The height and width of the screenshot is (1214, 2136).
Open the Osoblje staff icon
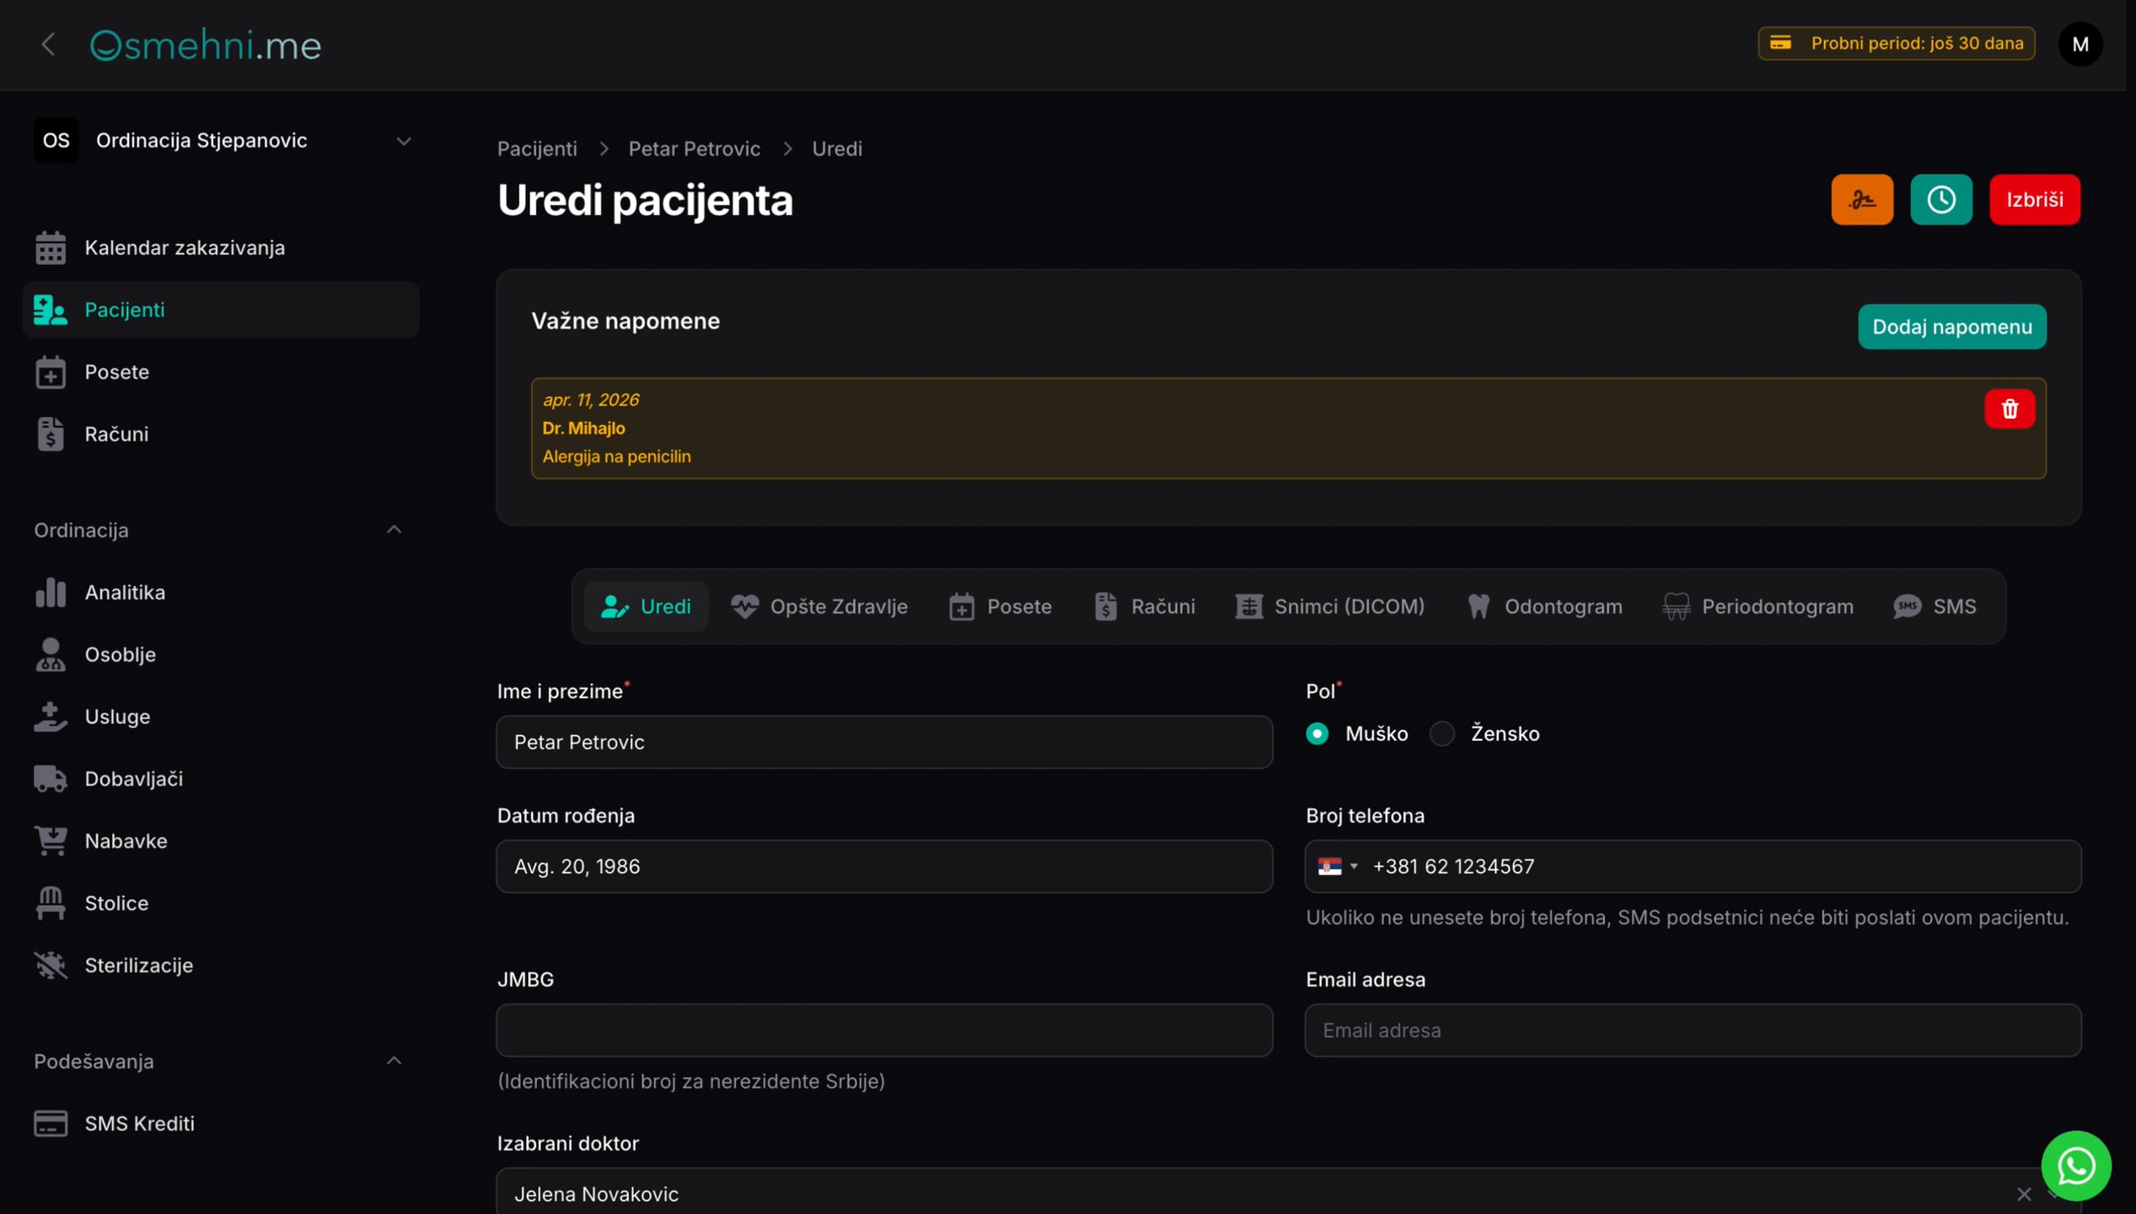[x=51, y=654]
